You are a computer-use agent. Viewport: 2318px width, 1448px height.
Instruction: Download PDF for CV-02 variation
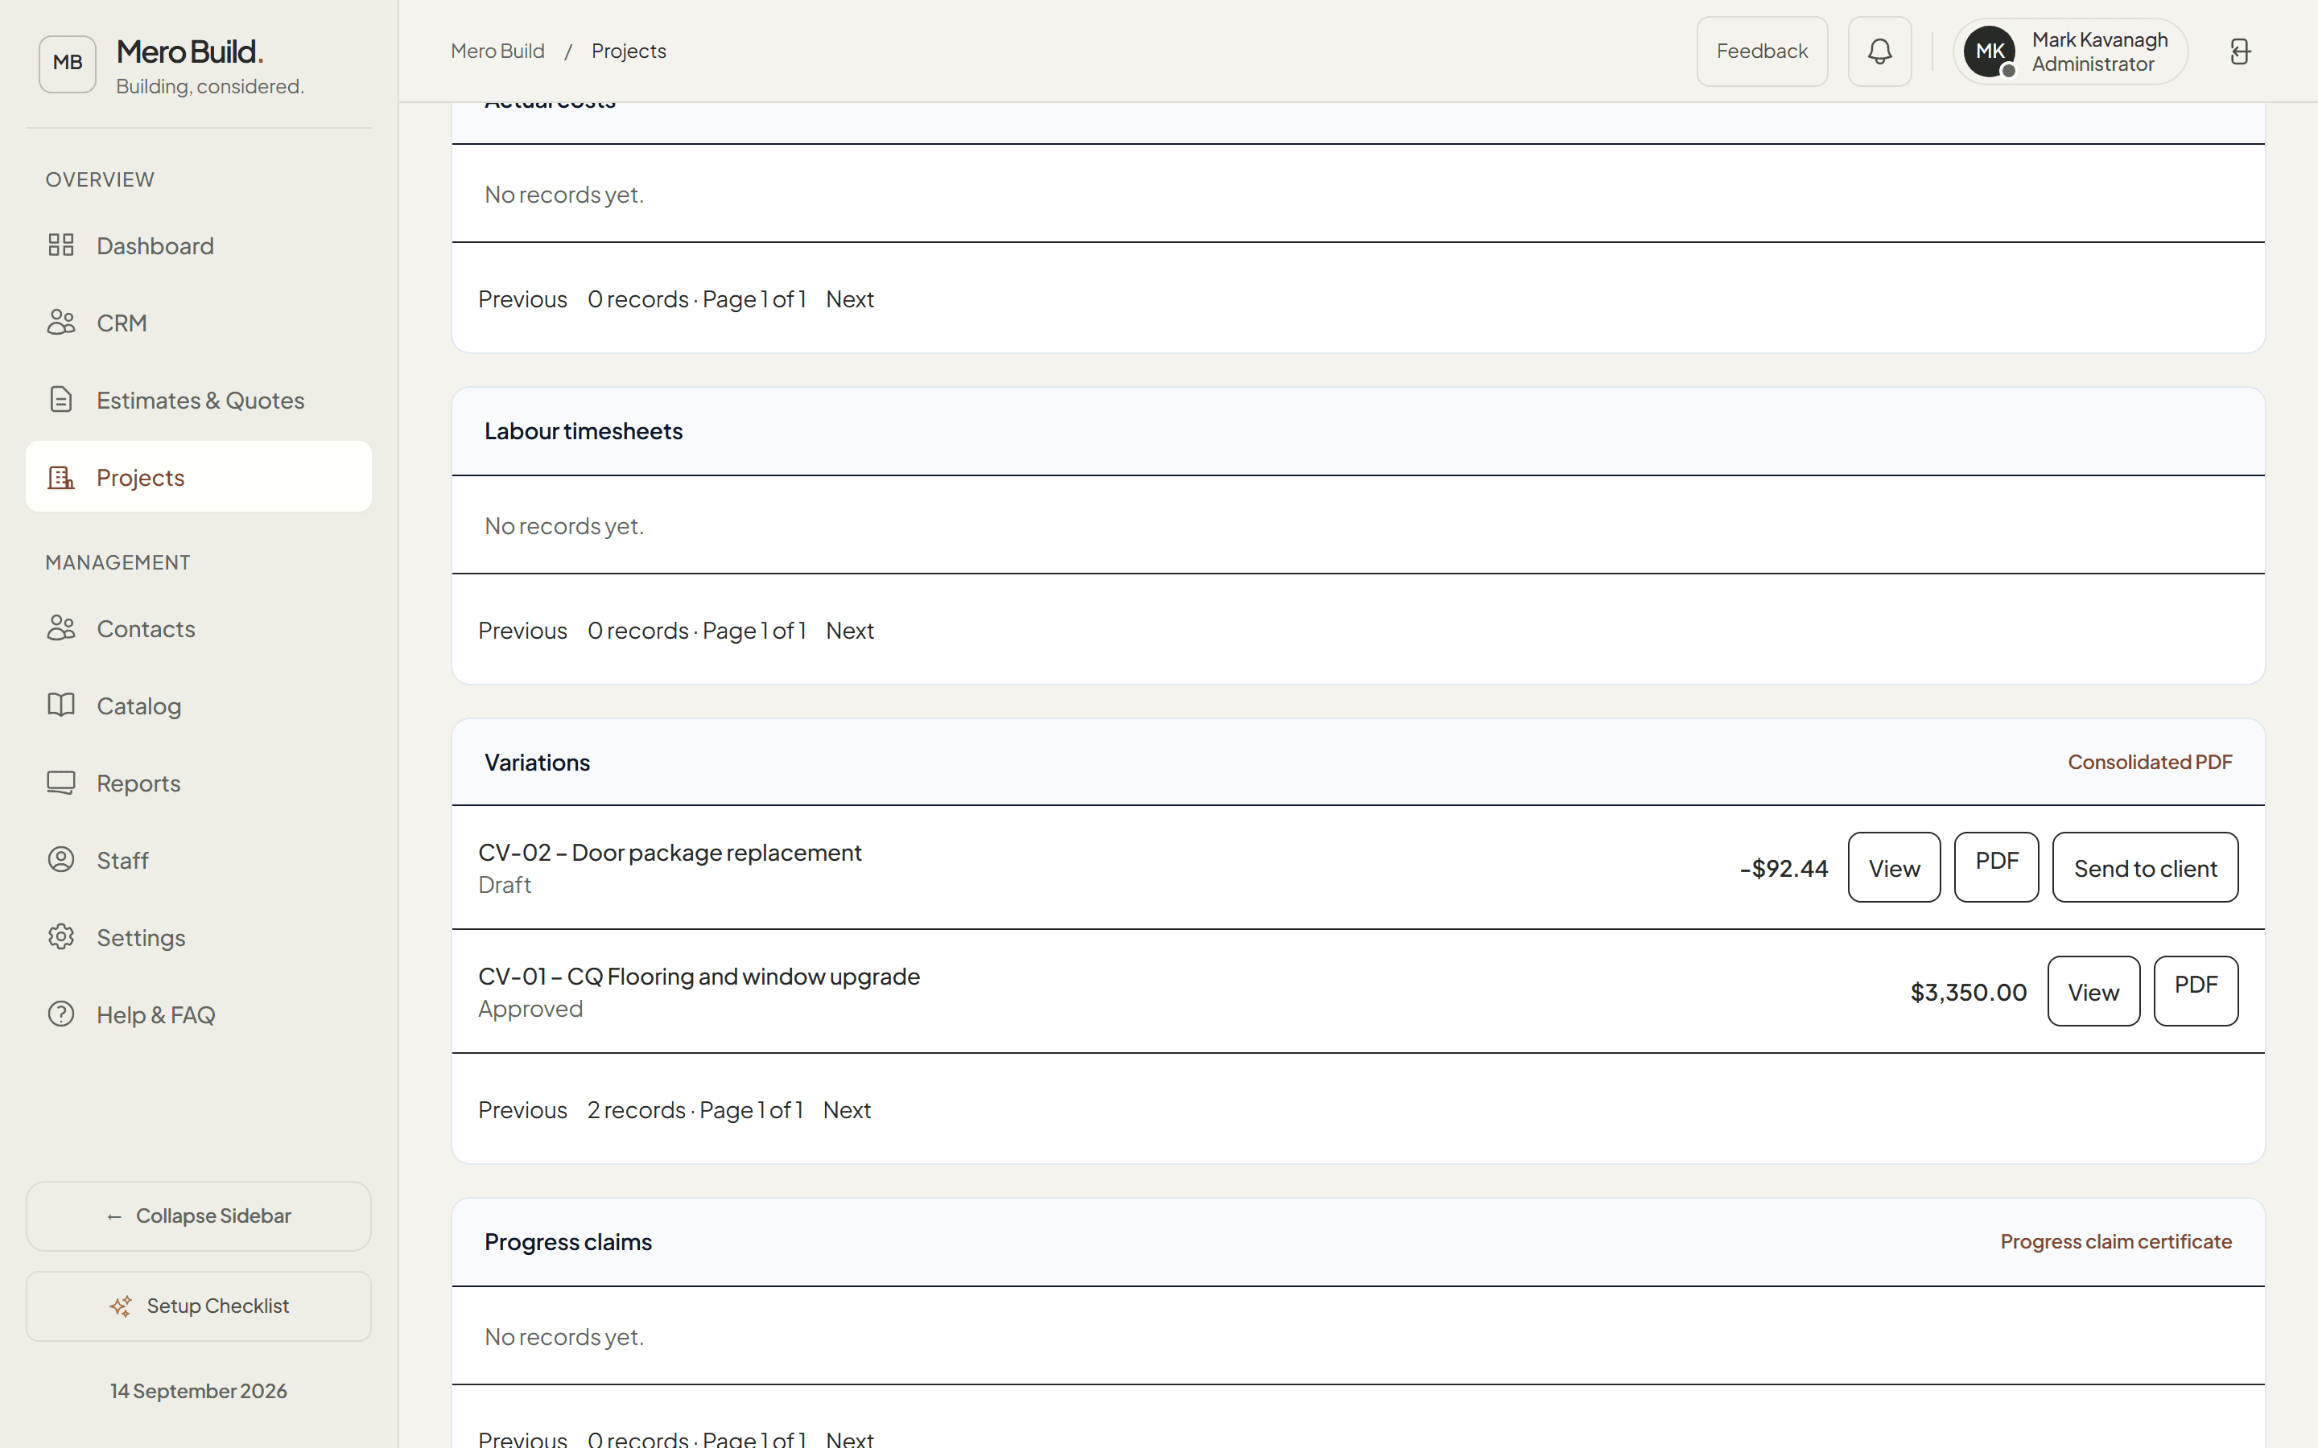point(1996,868)
